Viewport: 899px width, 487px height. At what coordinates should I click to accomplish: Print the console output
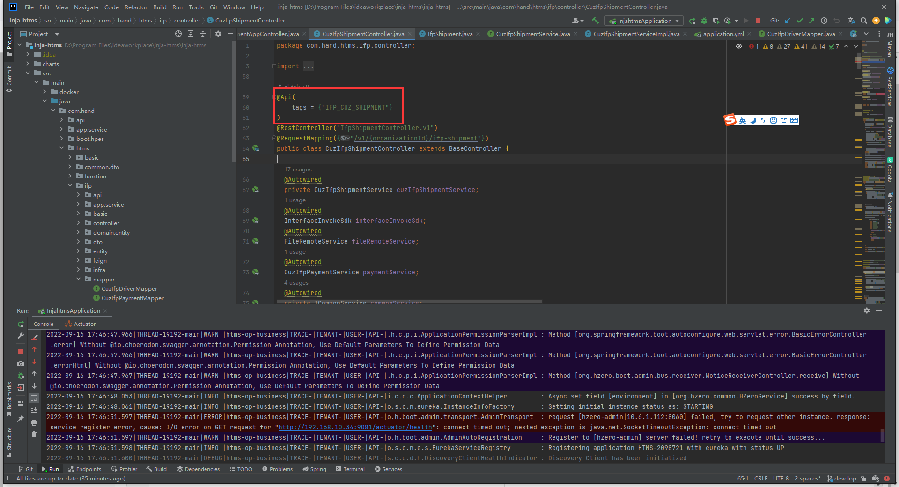[x=34, y=422]
